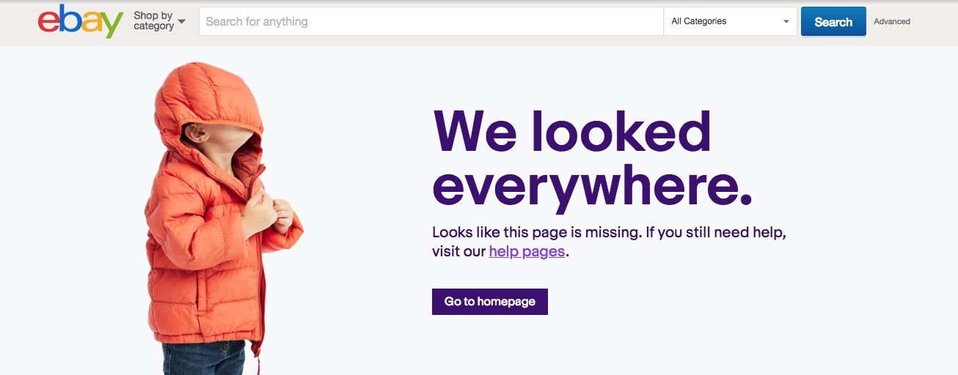958x375 pixels.
Task: Click the child's blue jeans
Action: pyautogui.click(x=204, y=357)
